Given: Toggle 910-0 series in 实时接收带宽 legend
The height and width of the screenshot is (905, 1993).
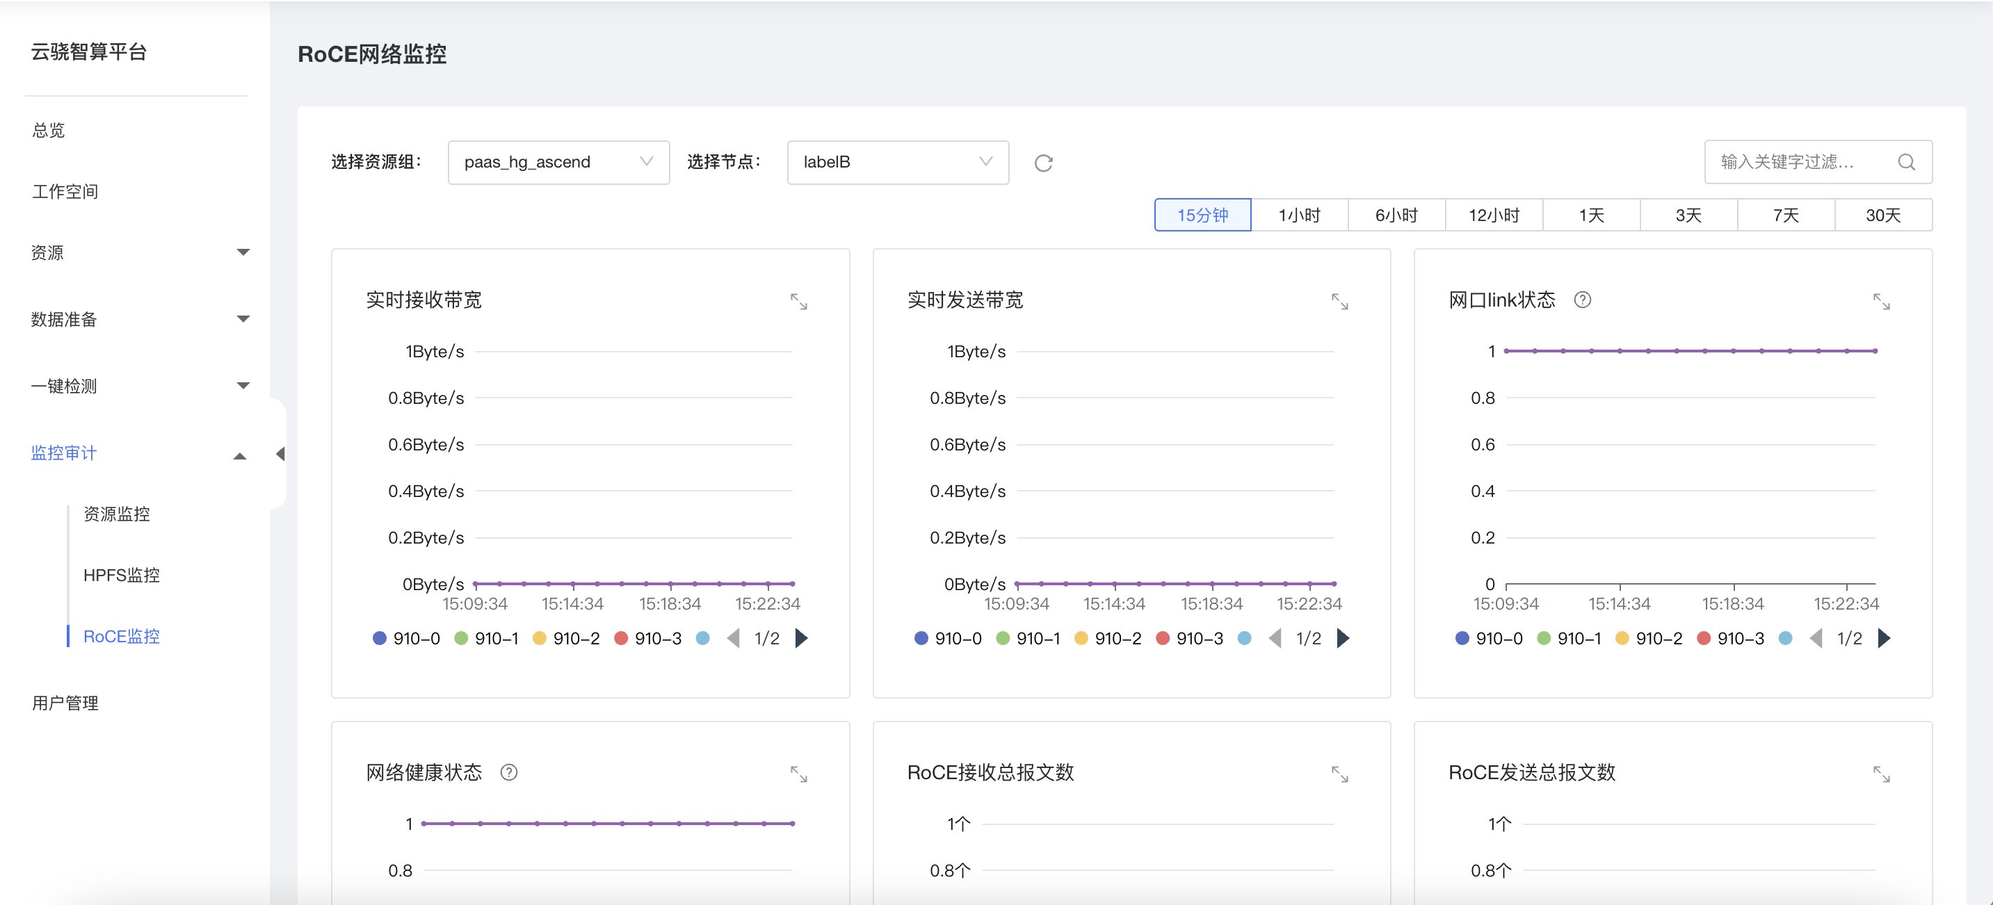Looking at the screenshot, I should point(407,638).
